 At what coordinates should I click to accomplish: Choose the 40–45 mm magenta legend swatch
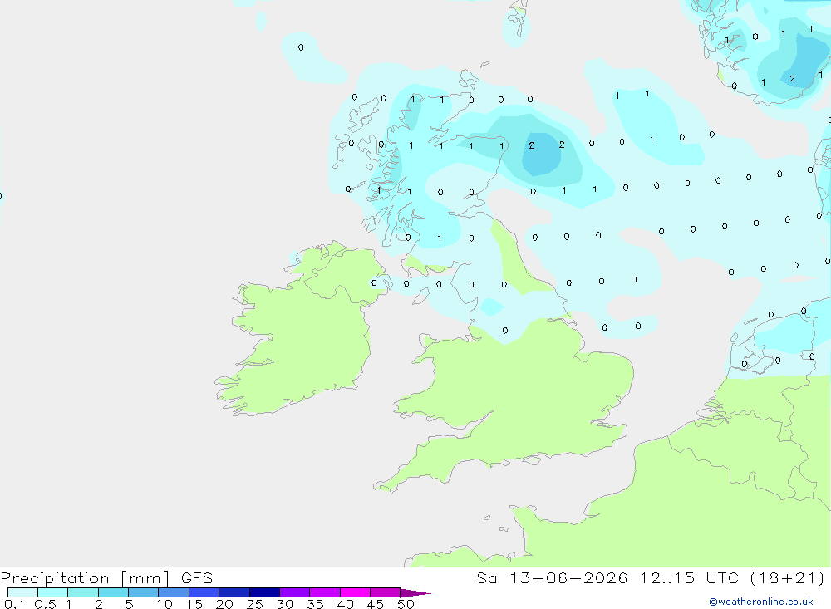[x=355, y=592]
